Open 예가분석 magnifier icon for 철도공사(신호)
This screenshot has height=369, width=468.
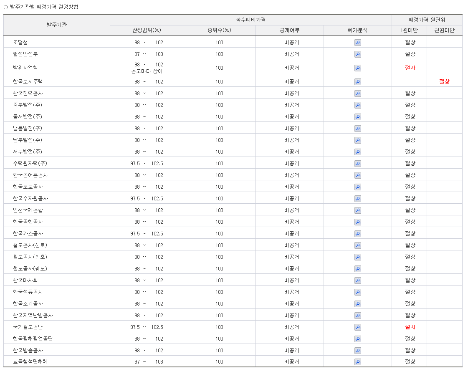357,257
